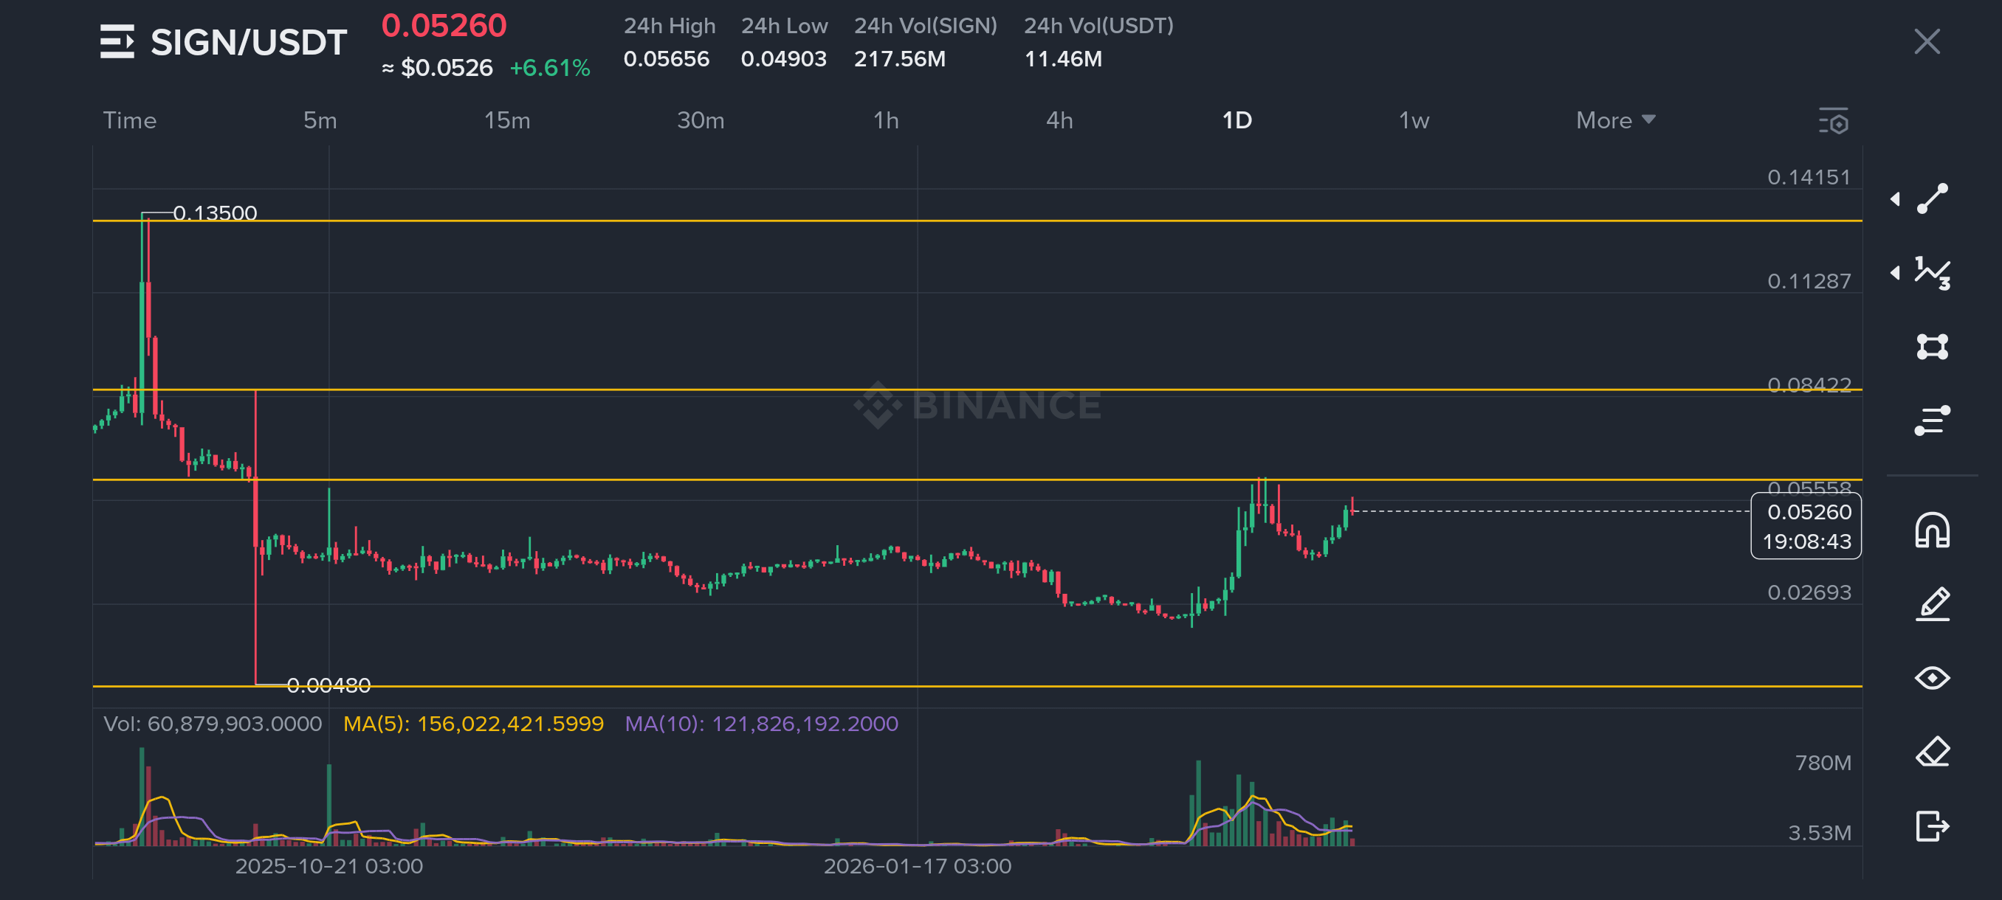2002x900 pixels.
Task: Close the fullscreen chart view
Action: pyautogui.click(x=1927, y=42)
